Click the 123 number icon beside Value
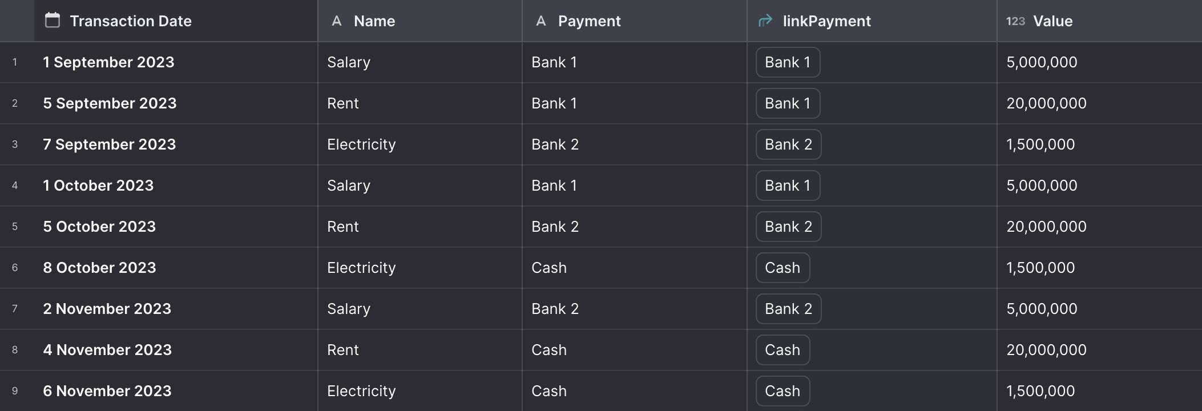The width and height of the screenshot is (1202, 411). coord(1015,21)
